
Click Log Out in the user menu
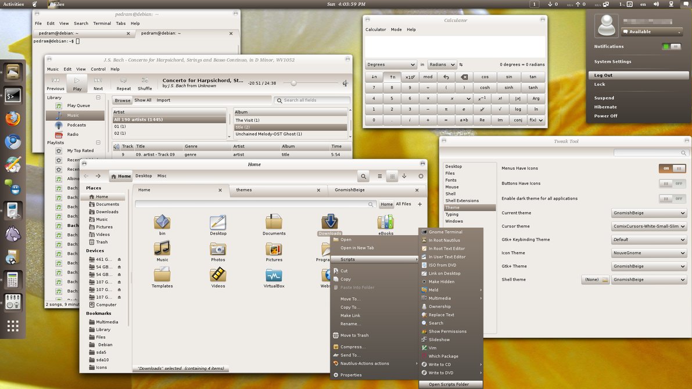[x=603, y=75]
